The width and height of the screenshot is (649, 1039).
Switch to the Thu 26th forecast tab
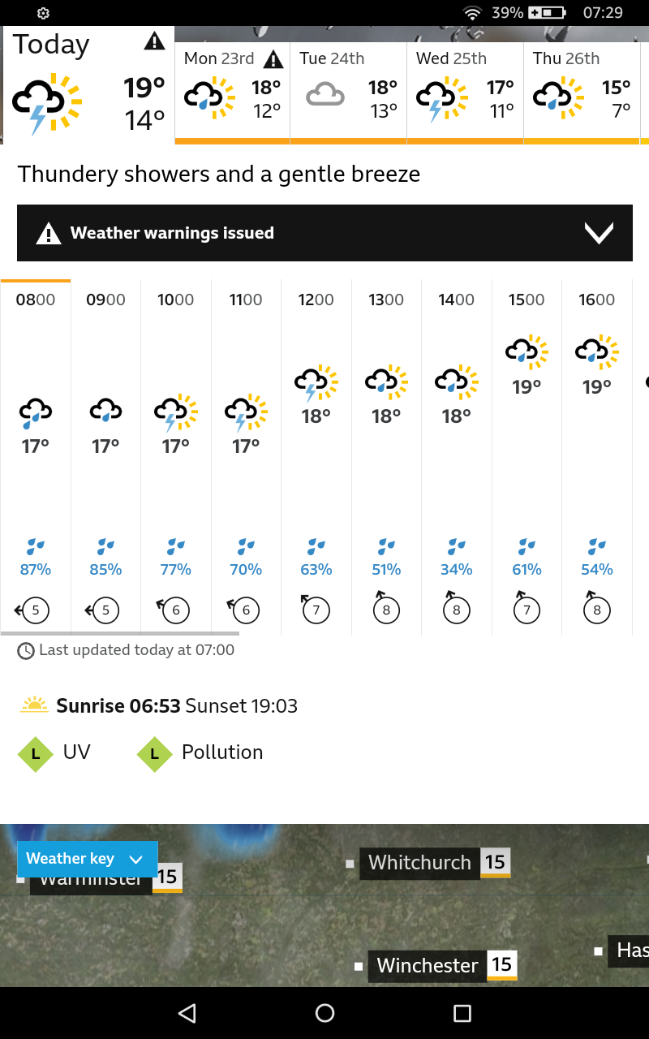[x=582, y=91]
